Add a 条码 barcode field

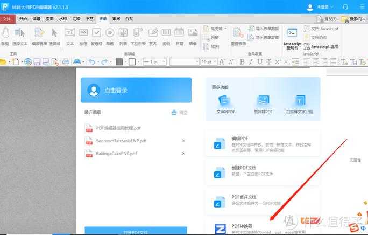point(166,36)
